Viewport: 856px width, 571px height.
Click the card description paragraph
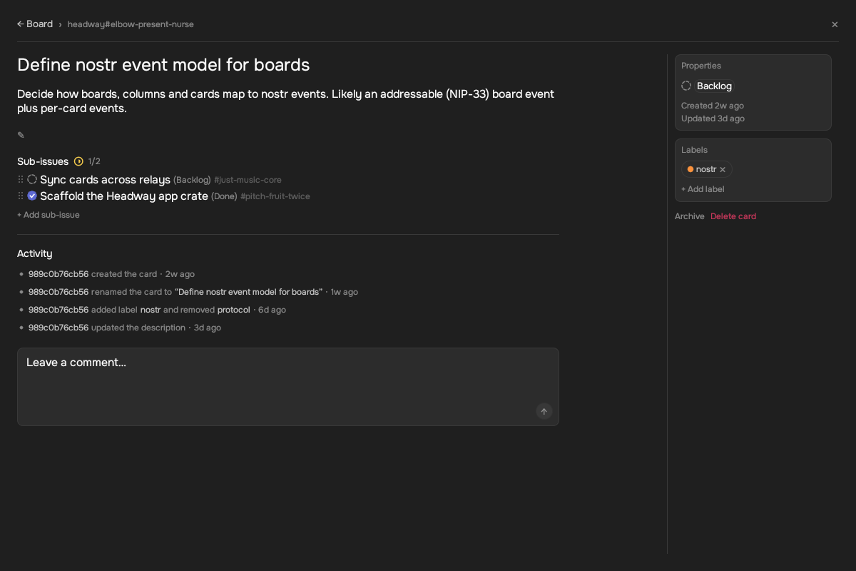[285, 101]
